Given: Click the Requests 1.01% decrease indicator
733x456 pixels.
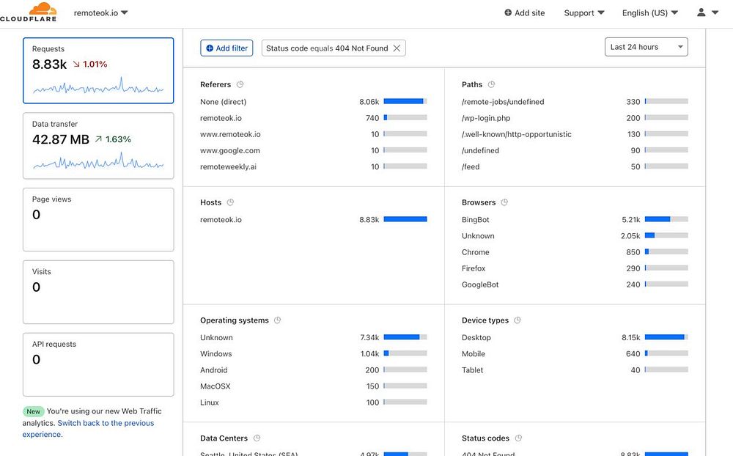Looking at the screenshot, I should pyautogui.click(x=89, y=64).
